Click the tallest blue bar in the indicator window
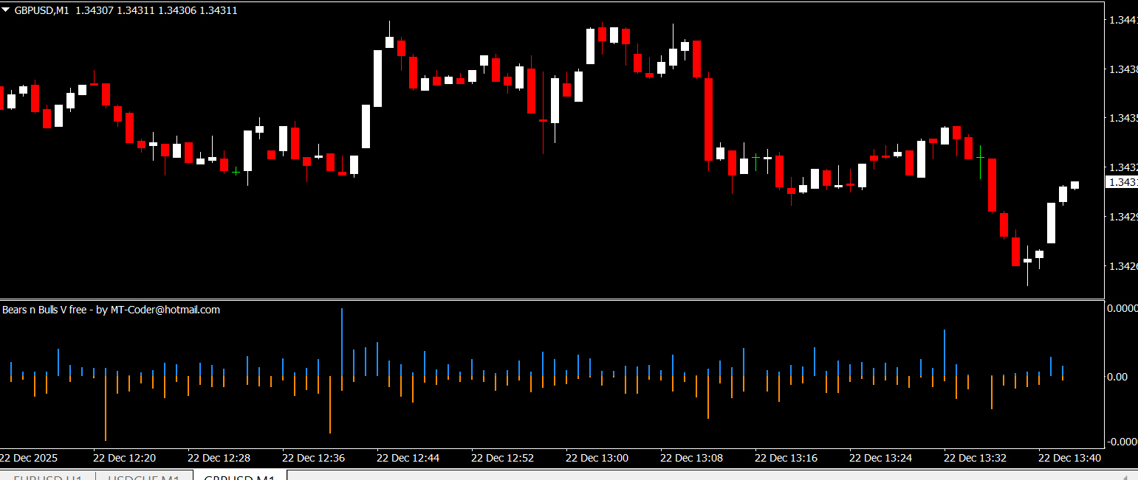 point(342,343)
